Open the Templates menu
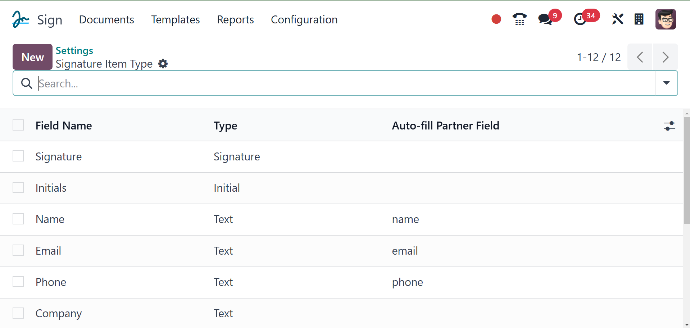Screen dimensions: 690x328 pyautogui.click(x=175, y=20)
